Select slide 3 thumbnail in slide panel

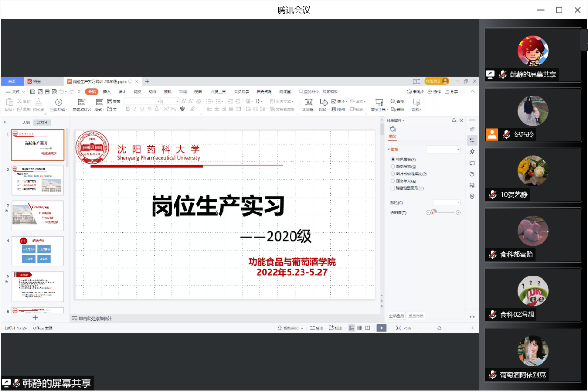click(x=38, y=216)
